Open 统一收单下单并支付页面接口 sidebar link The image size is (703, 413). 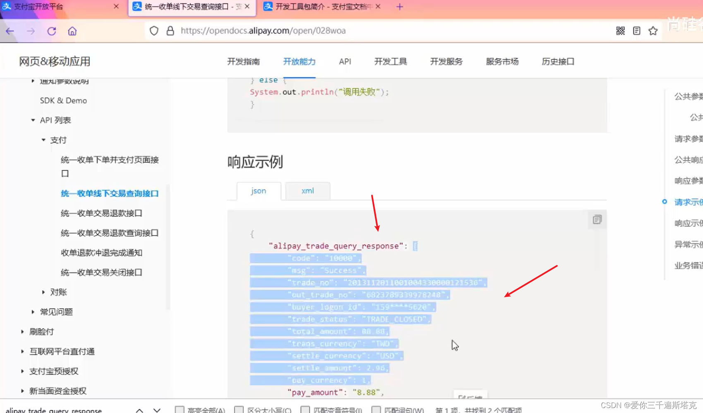tap(110, 166)
